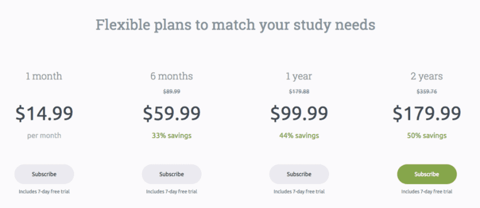Select the $14.99 price text

(44, 113)
